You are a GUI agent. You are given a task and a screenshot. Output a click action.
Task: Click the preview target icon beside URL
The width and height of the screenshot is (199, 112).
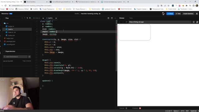click(x=193, y=22)
